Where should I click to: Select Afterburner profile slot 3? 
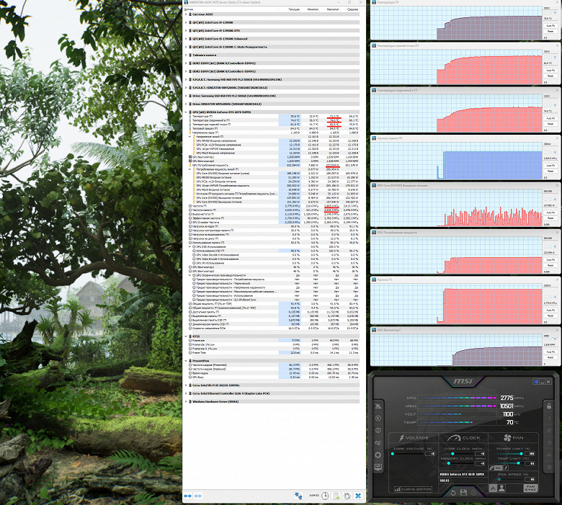tap(549, 442)
